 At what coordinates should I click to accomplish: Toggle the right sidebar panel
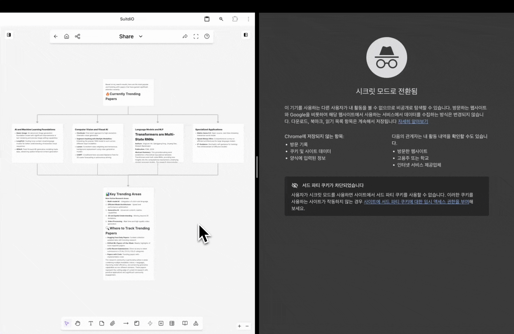(x=246, y=35)
